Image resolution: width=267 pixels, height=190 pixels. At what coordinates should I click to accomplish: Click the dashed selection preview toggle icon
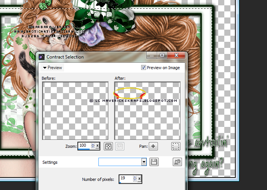176,146
